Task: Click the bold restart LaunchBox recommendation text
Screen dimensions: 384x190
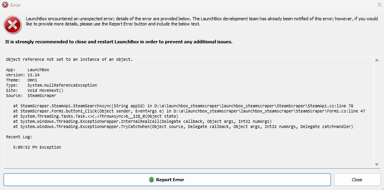Action: point(119,42)
